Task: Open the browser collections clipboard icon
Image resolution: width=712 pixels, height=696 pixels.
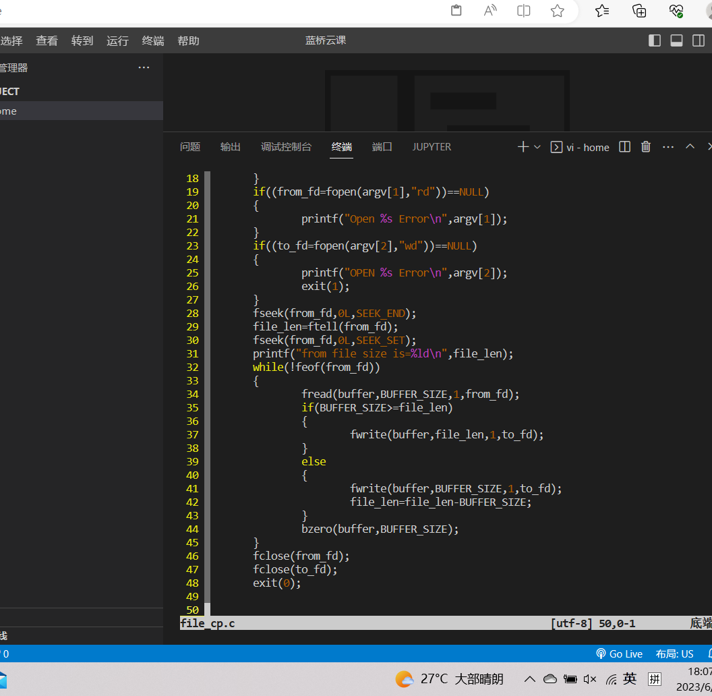Action: click(x=456, y=10)
